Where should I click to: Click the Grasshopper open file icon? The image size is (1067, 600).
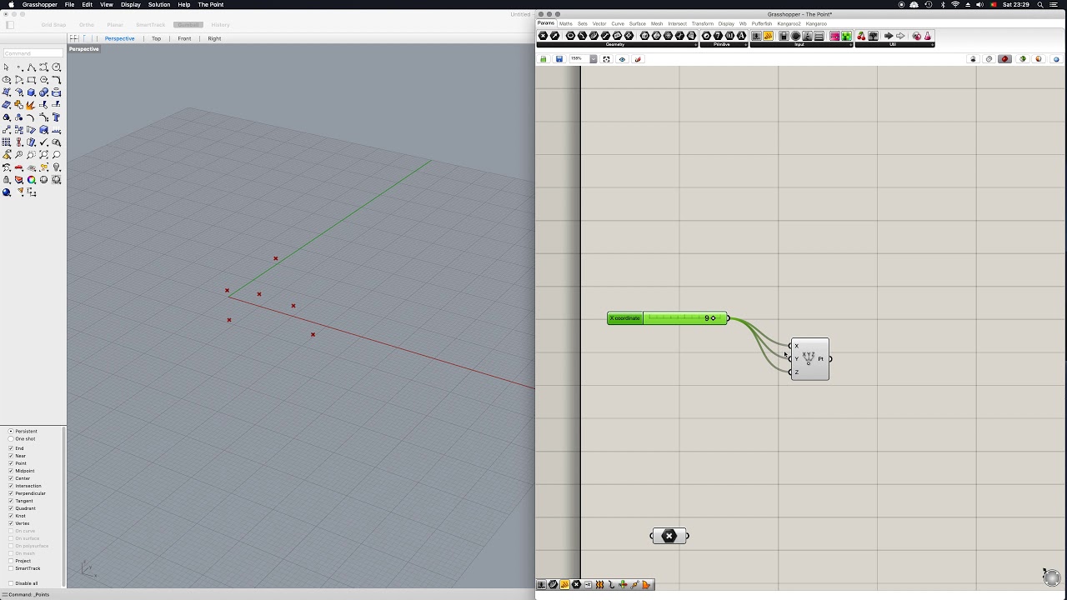(544, 59)
